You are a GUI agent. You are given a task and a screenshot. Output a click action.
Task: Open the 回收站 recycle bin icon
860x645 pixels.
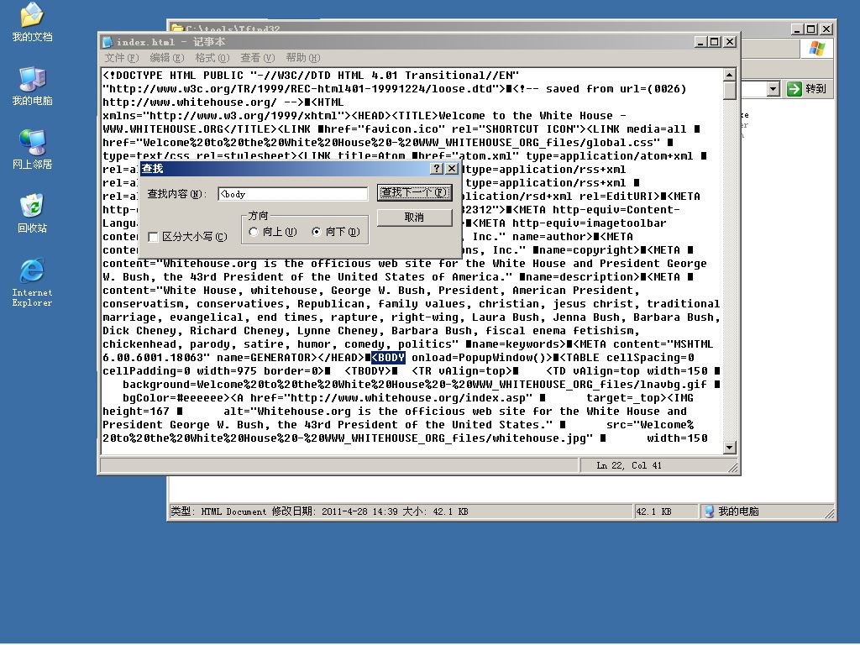click(32, 213)
